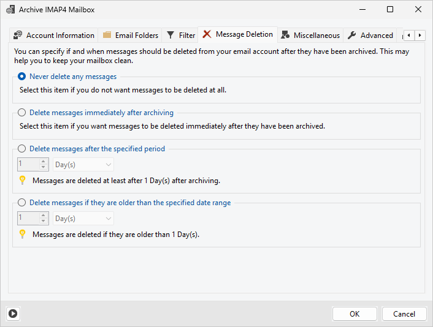Expand the Day(s) dropdown for date range
Viewport: 433px width, 327px height.
pos(83,219)
